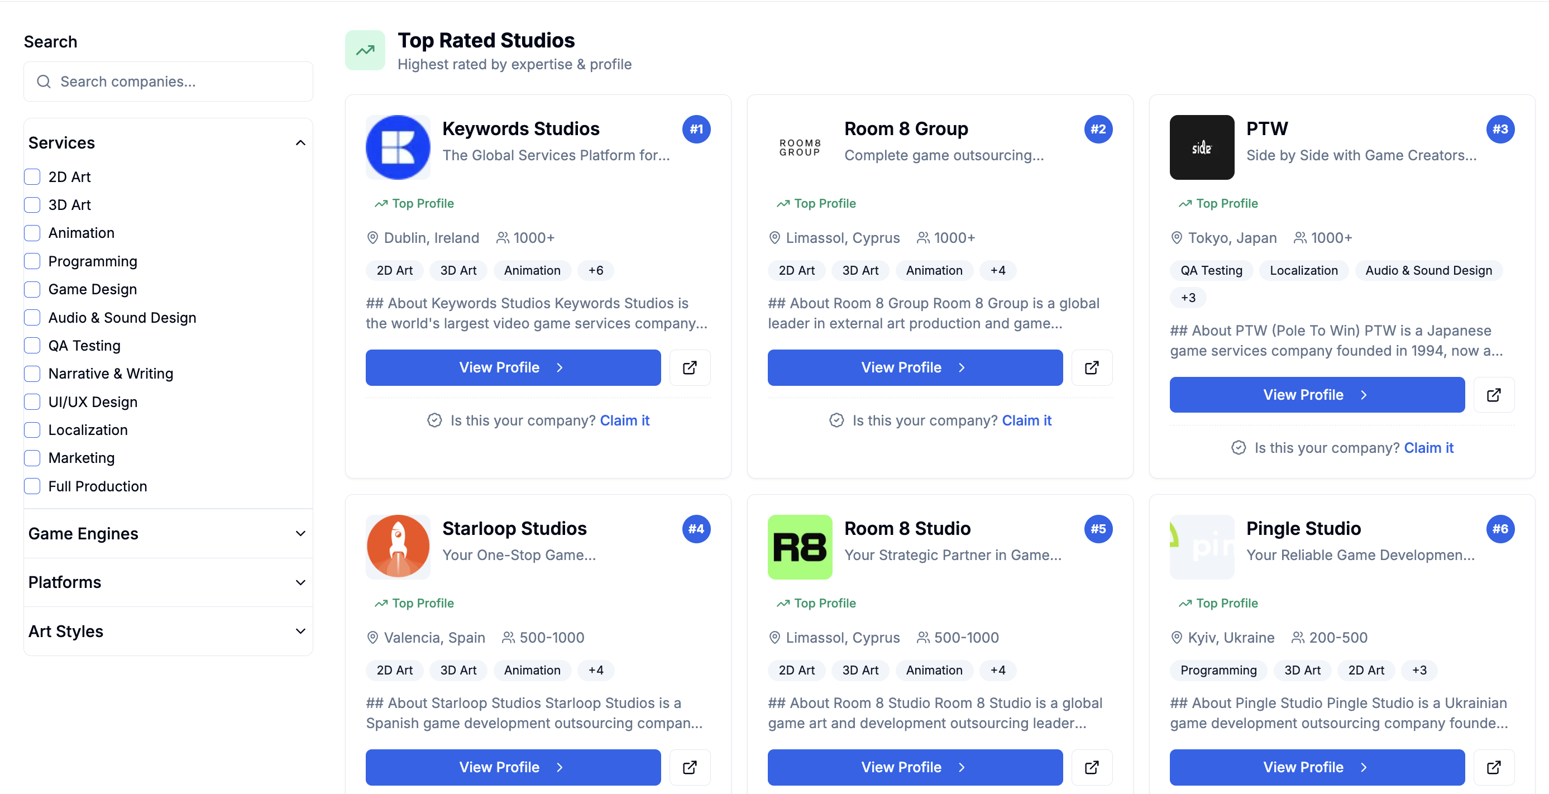1549x794 pixels.
Task: Check the QA Testing service filter
Action: (x=32, y=346)
